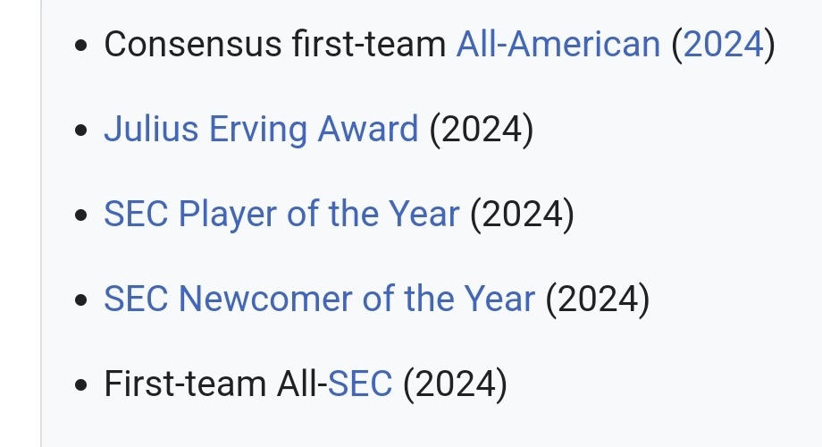Click the SEC link in First-team All-SEC
The height and width of the screenshot is (447, 822).
pyautogui.click(x=360, y=384)
